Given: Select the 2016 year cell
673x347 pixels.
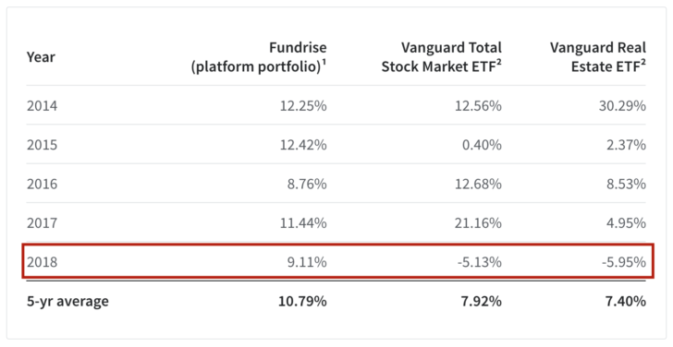Looking at the screenshot, I should pos(42,184).
